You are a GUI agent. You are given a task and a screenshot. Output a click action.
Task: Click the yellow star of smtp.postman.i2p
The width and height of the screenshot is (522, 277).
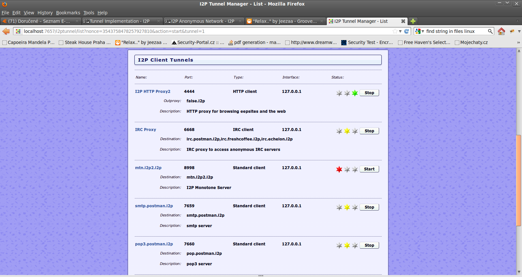point(347,207)
